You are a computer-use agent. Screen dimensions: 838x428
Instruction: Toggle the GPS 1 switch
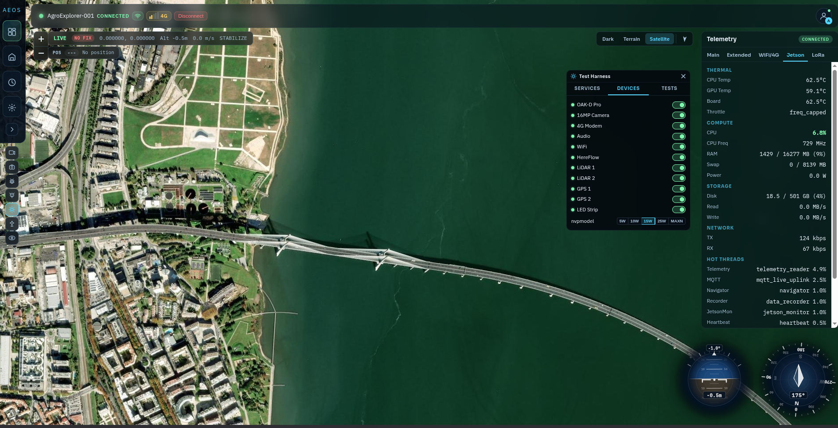coord(679,189)
